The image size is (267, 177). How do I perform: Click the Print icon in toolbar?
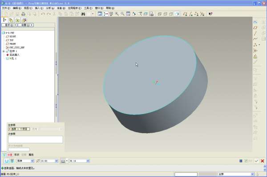pyautogui.click(x=23, y=14)
